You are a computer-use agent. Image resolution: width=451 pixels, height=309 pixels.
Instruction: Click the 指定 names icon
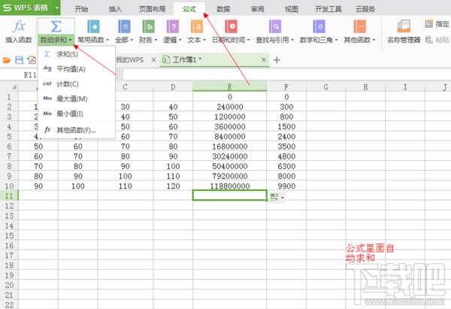(x=429, y=23)
